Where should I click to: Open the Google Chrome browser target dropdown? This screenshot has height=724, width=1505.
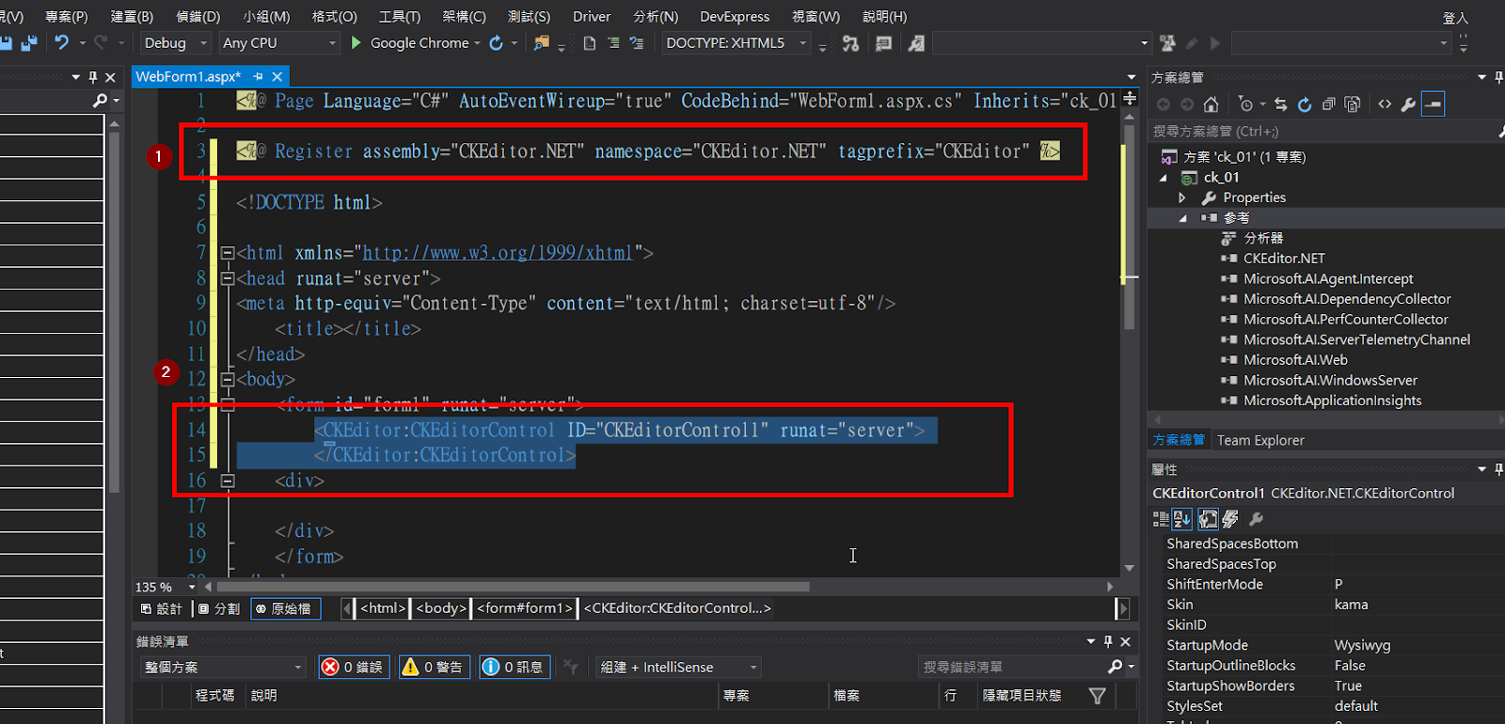477,43
